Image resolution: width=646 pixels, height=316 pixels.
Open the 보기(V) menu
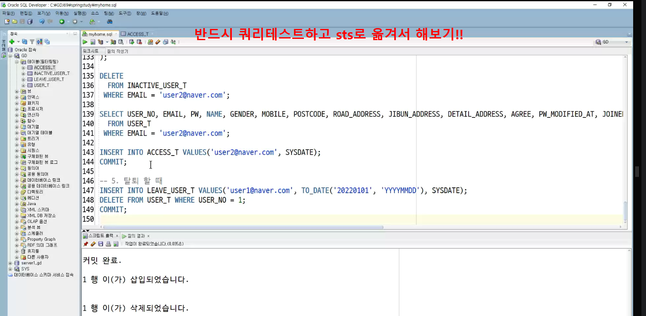click(x=44, y=13)
